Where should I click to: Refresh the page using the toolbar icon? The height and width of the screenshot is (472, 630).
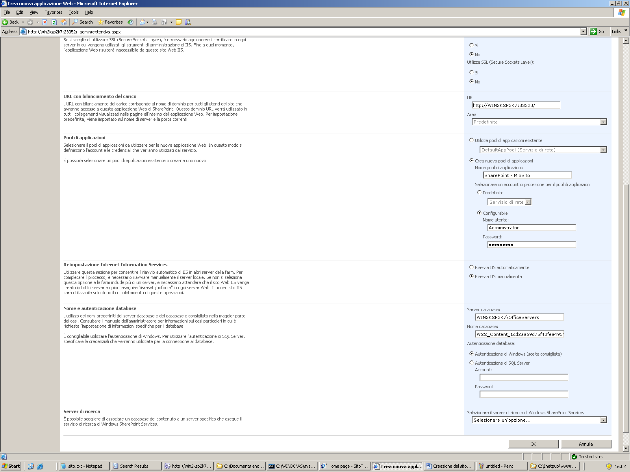click(x=54, y=22)
